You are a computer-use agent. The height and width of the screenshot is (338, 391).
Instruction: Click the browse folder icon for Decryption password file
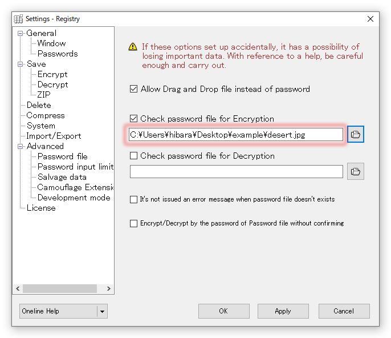(356, 171)
